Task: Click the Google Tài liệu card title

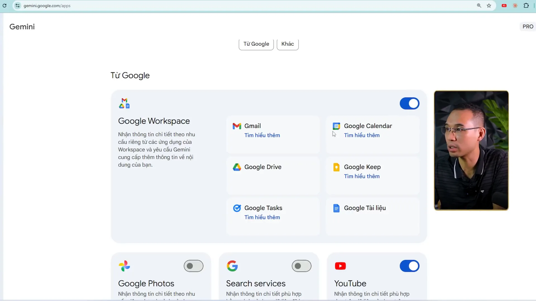Action: pyautogui.click(x=365, y=208)
